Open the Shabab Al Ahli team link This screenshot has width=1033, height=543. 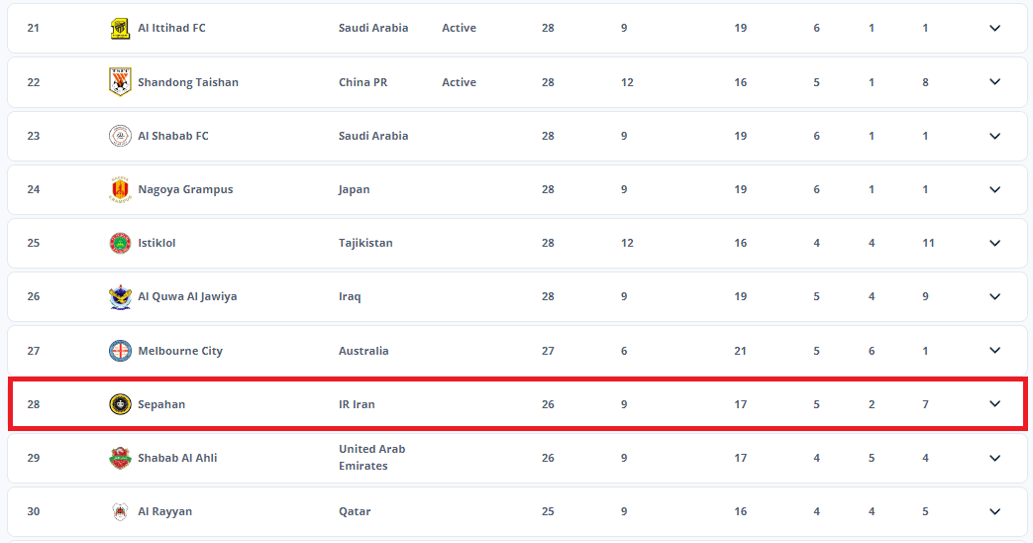tap(177, 458)
